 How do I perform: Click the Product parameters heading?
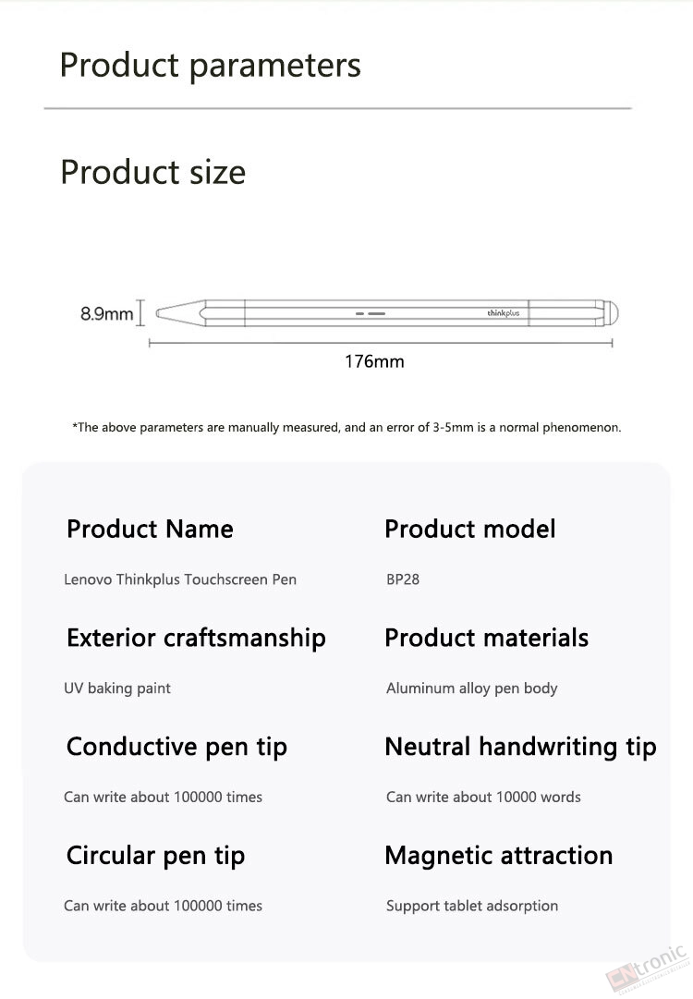point(210,66)
